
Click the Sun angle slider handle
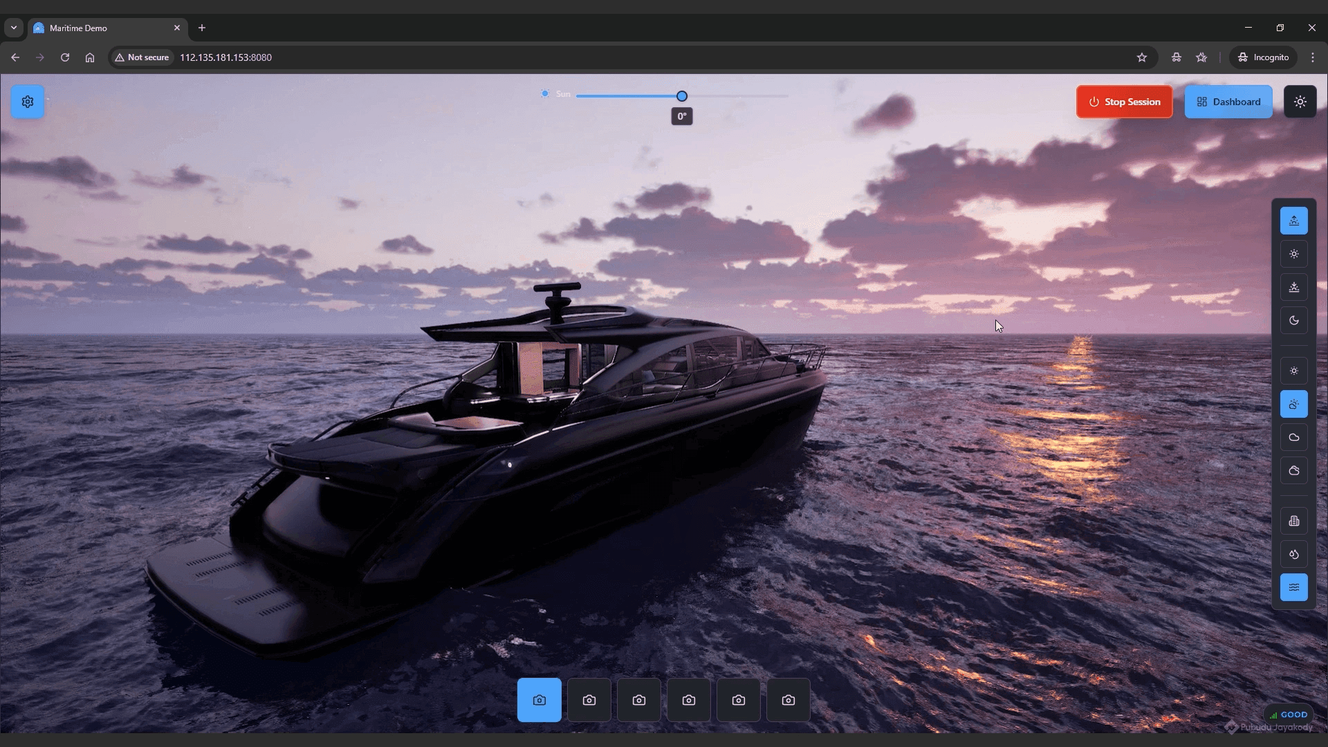click(x=682, y=96)
